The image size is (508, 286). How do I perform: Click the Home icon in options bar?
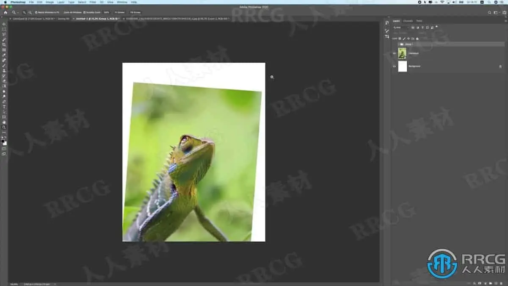[x=6, y=12]
